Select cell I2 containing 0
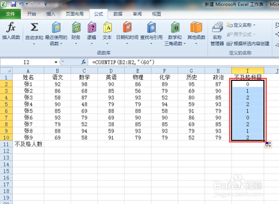This screenshot has width=279, height=204. coord(248,84)
